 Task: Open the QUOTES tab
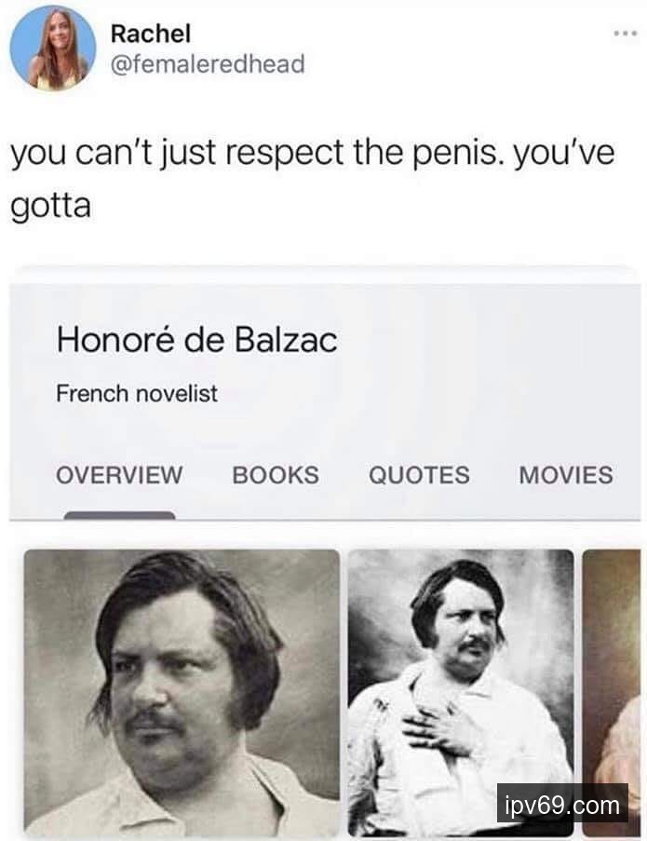point(419,475)
